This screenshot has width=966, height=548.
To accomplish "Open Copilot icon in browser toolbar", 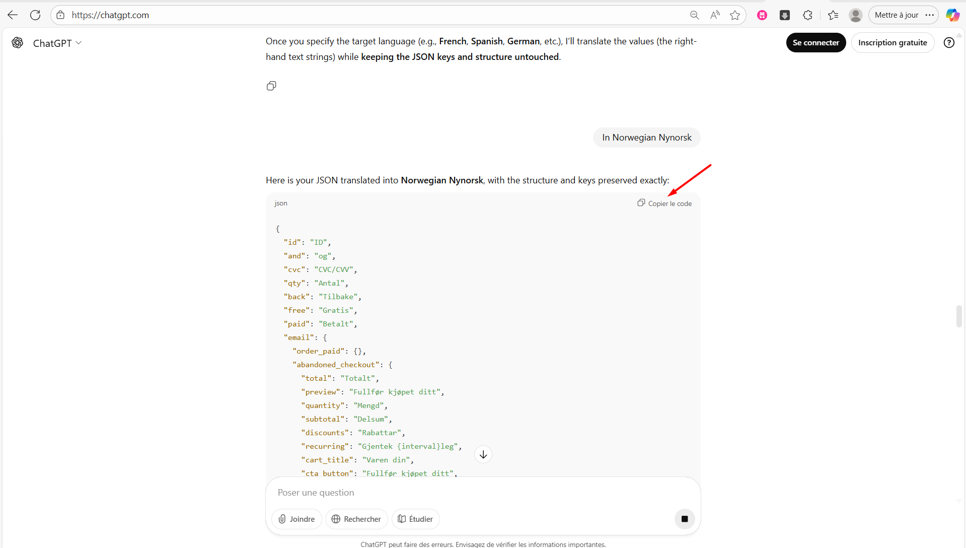I will [x=952, y=15].
